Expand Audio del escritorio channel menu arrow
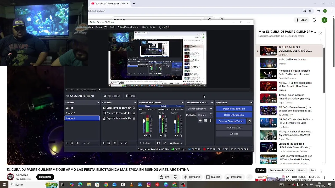The image size is (335, 188). [x=156, y=109]
